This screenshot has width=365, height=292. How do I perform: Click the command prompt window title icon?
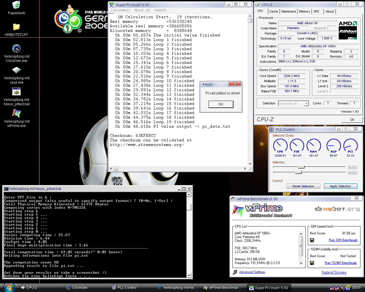coord(6,189)
